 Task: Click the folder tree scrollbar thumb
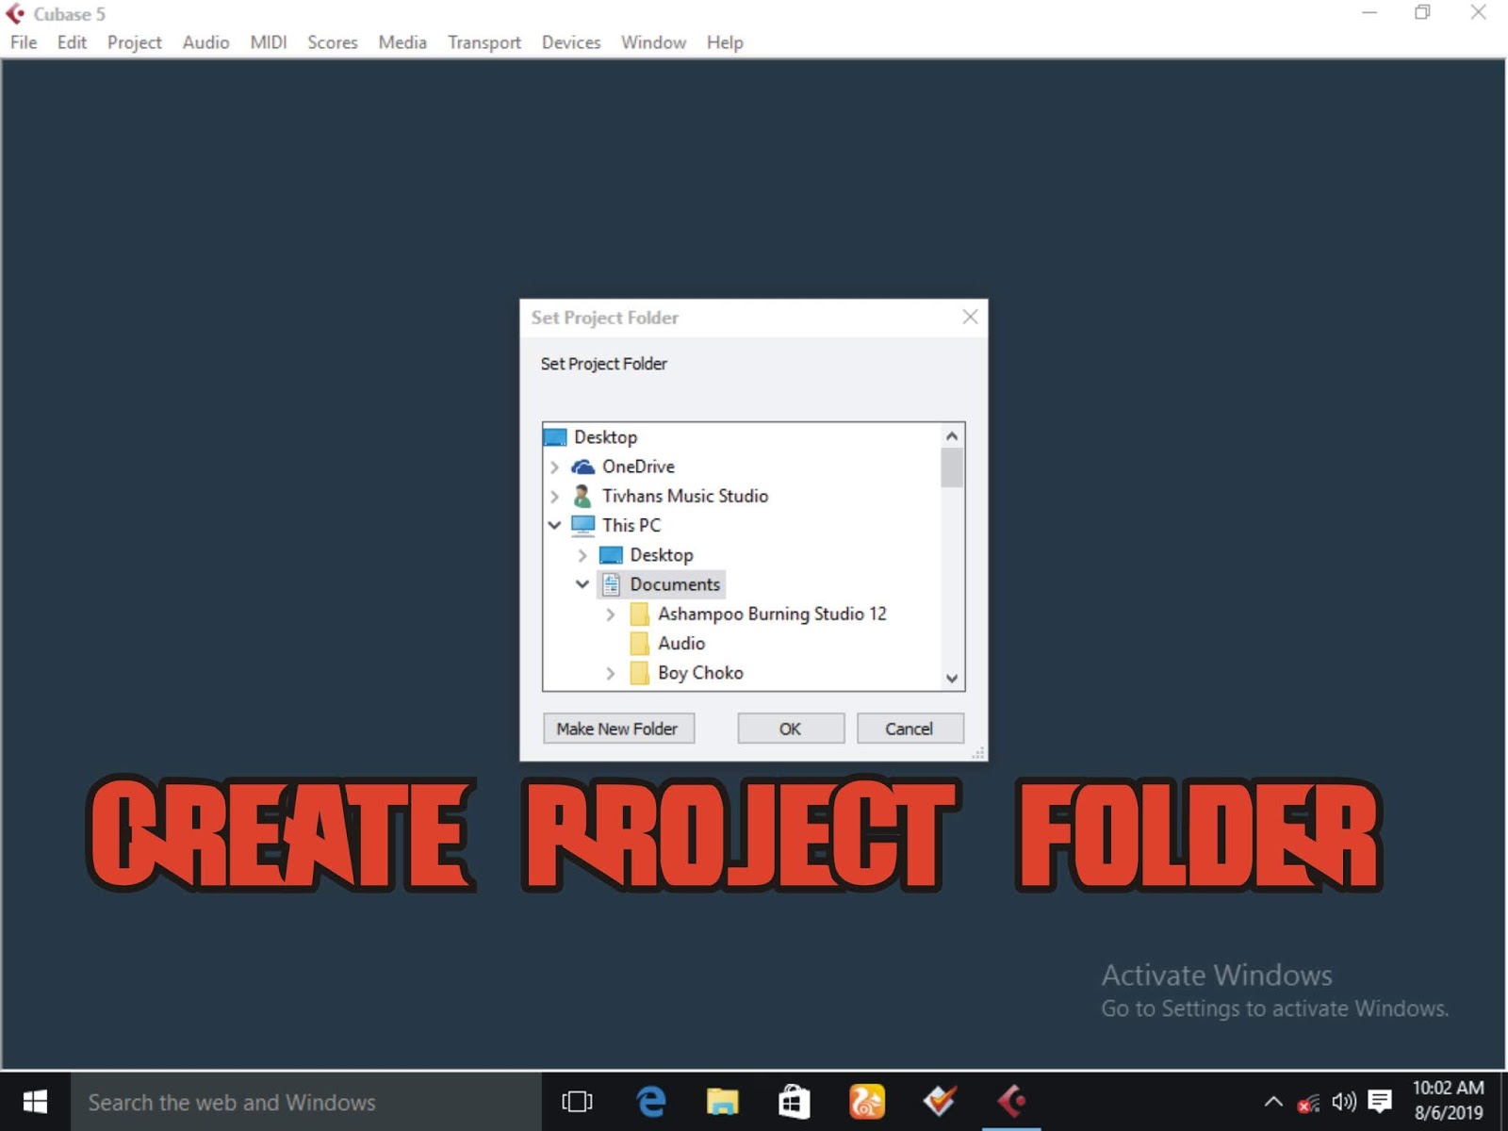[x=952, y=467]
